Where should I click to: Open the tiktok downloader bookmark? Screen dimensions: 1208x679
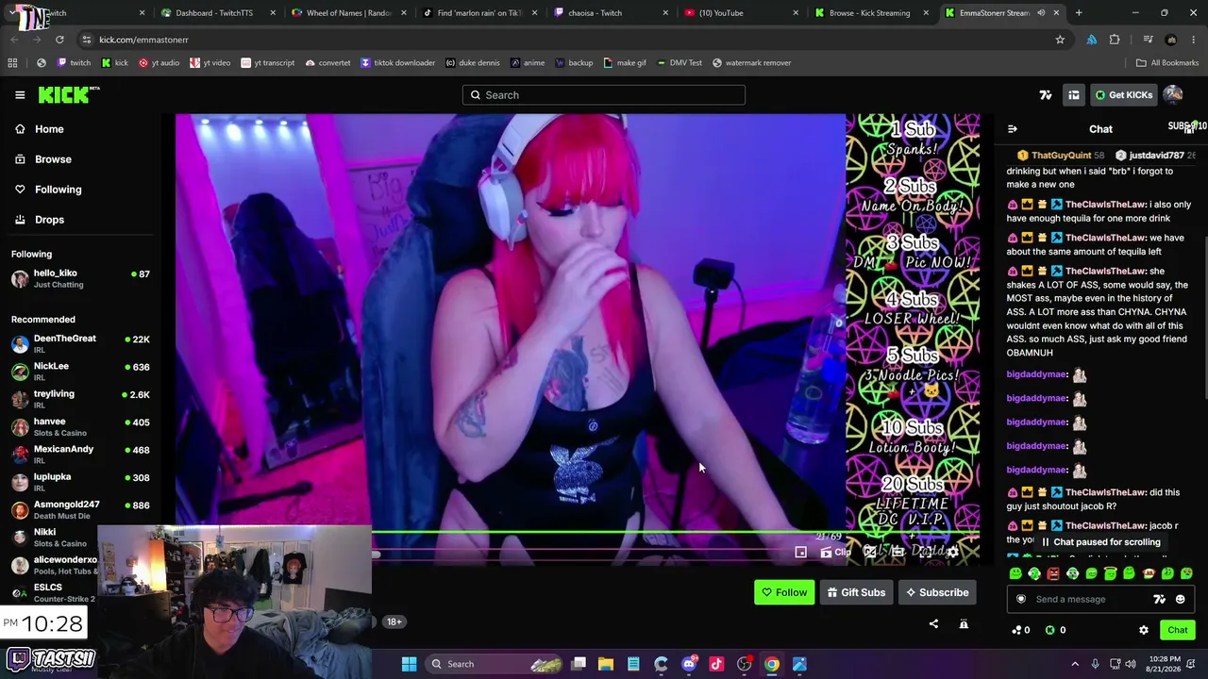pyautogui.click(x=397, y=63)
